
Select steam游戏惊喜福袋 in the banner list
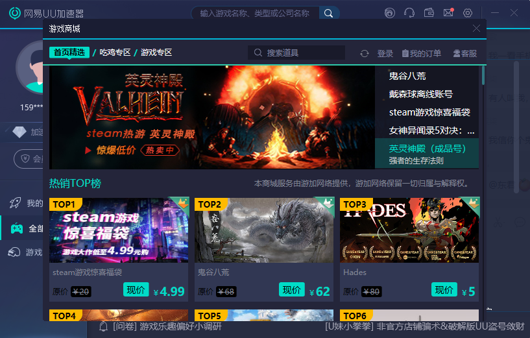[x=429, y=112]
